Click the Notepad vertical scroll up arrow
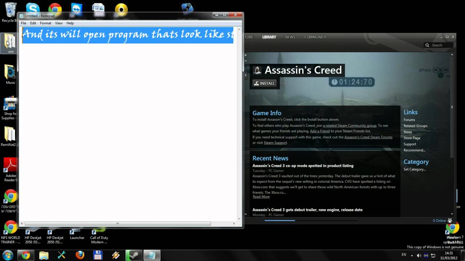 click(239, 29)
